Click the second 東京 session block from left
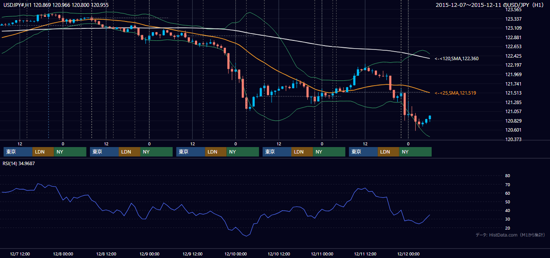 point(105,152)
